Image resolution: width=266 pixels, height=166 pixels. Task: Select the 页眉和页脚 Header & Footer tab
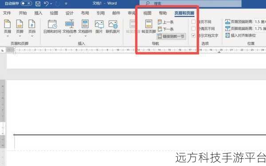coord(184,13)
